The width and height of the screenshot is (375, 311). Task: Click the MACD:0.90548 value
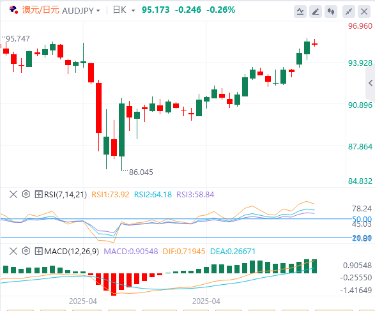(131, 252)
